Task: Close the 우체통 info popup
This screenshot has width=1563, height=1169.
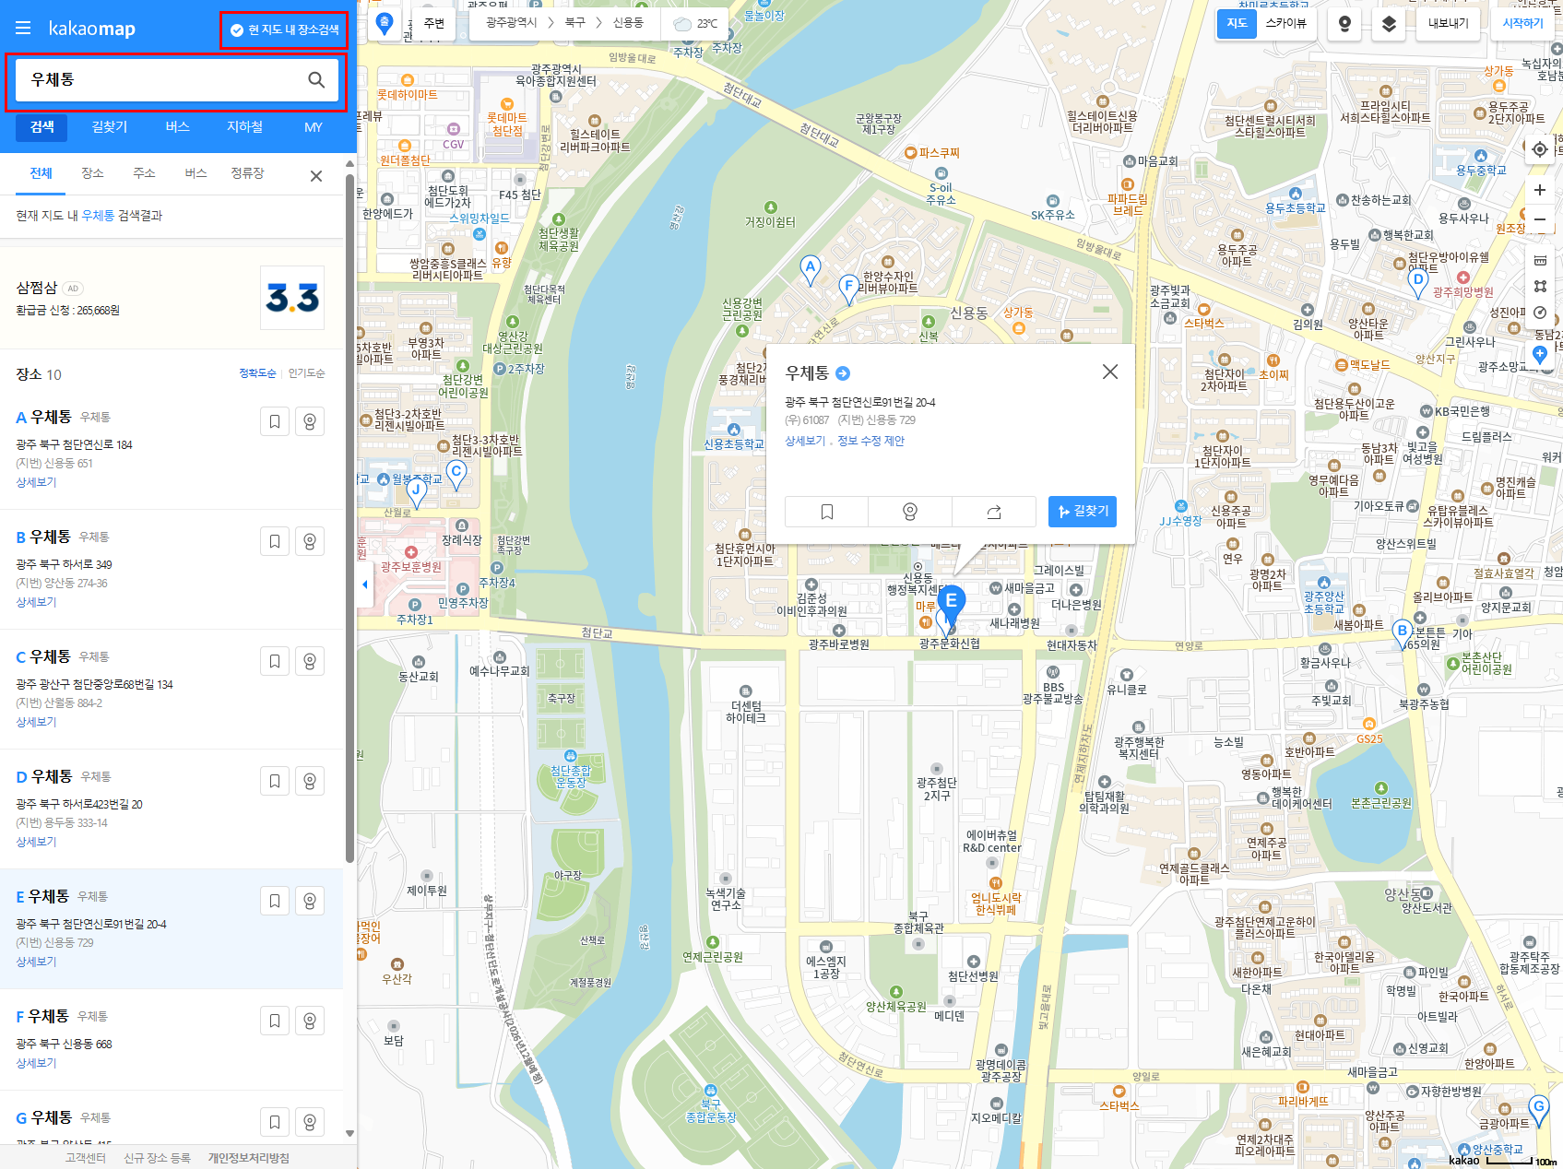Action: [x=1110, y=372]
